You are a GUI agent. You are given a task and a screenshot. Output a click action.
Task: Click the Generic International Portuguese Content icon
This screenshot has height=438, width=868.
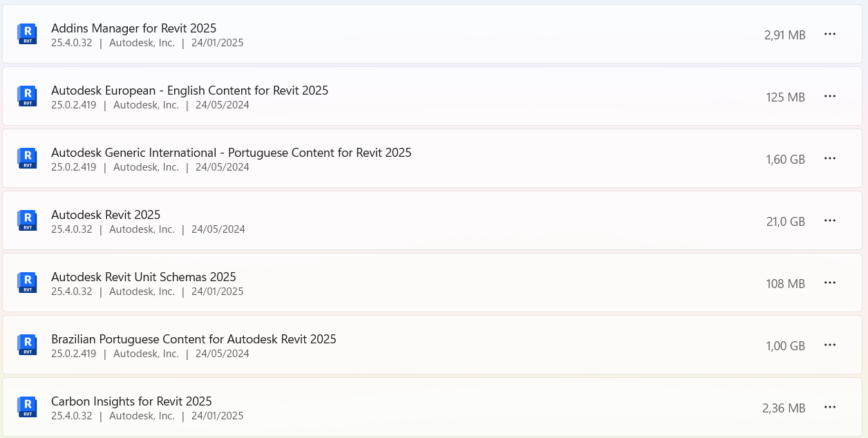(27, 158)
